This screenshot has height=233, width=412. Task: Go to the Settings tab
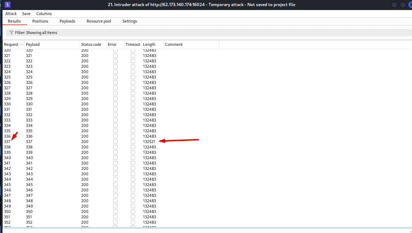pyautogui.click(x=129, y=21)
